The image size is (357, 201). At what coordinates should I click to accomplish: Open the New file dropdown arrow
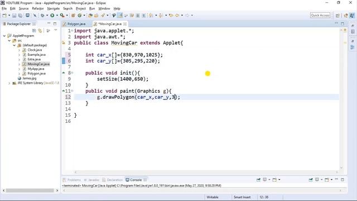click(x=9, y=15)
